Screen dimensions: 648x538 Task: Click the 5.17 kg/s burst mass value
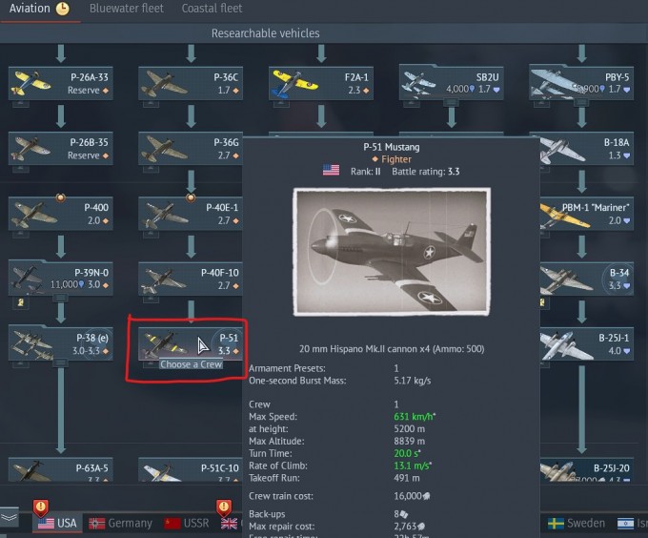tap(412, 381)
